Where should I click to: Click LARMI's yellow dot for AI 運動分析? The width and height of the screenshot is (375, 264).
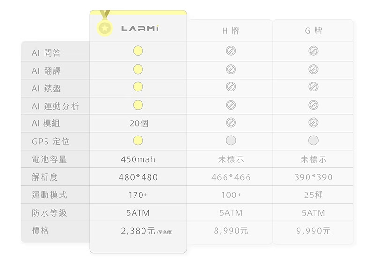tap(137, 105)
